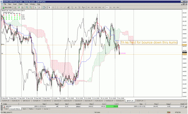The width and height of the screenshot is (188, 114).
Task: Click the active H4 timeframe button
Action: 107,7
